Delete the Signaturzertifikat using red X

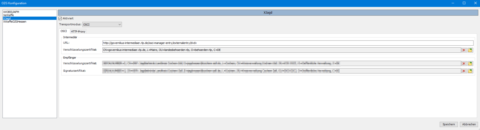pos(464,71)
